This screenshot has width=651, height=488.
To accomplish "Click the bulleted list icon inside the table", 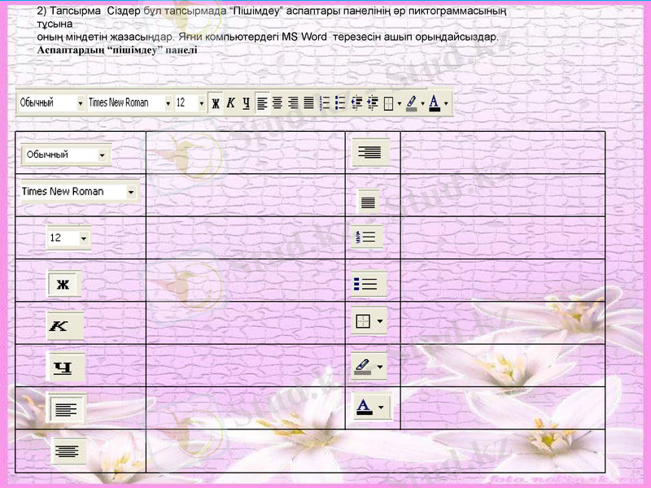I will click(x=365, y=281).
